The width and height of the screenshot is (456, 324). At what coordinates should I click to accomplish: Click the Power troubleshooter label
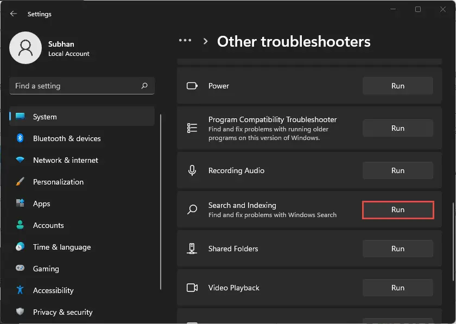pyautogui.click(x=219, y=86)
